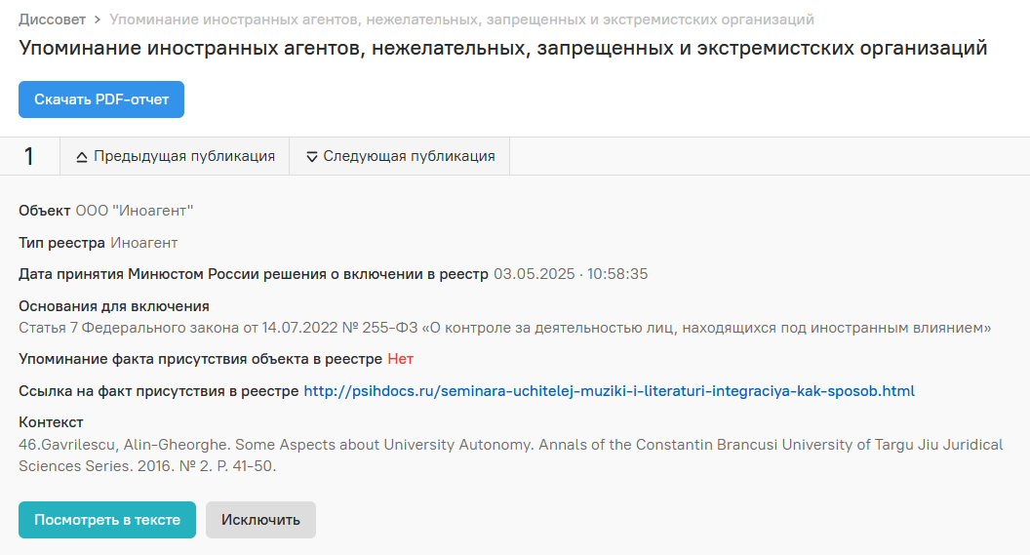This screenshot has height=555, width=1030.
Task: Click the red Нет status value
Action: 400,359
